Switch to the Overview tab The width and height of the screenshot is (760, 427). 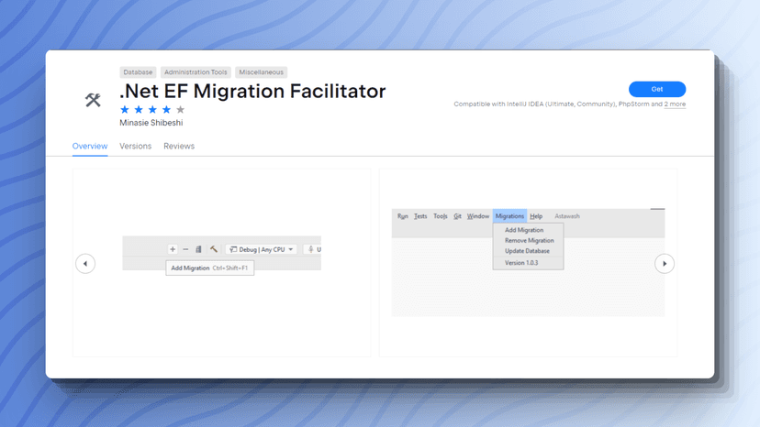click(90, 147)
